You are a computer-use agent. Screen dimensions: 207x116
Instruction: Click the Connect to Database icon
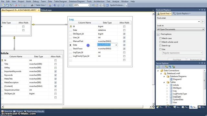coord(166,67)
